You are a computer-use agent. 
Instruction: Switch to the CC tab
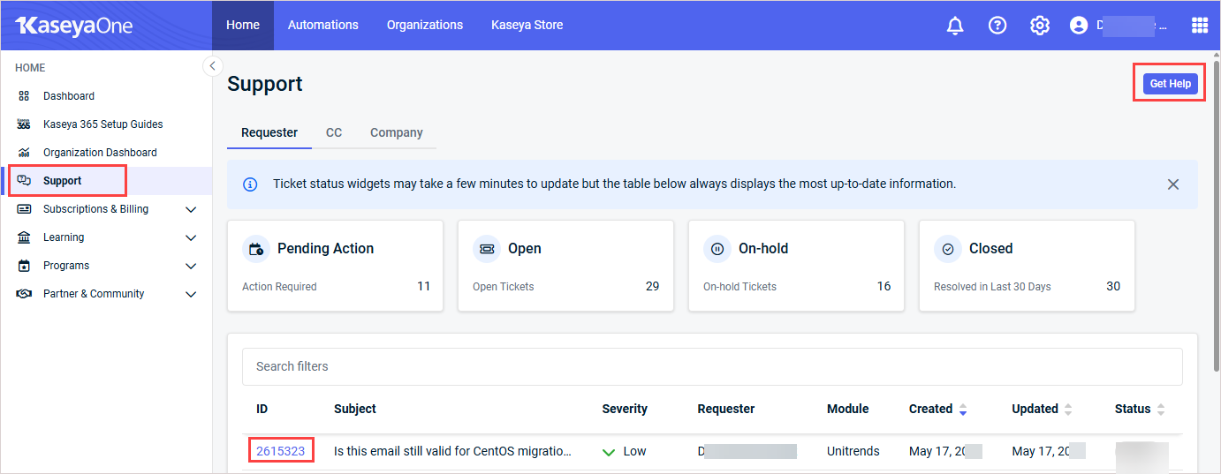click(334, 132)
